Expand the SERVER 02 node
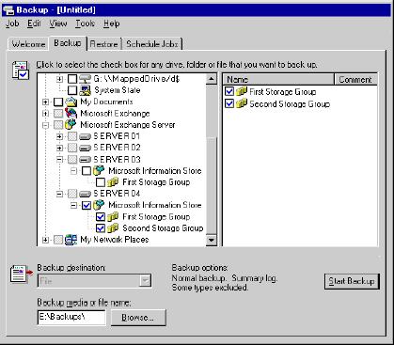394x345 pixels. point(59,148)
